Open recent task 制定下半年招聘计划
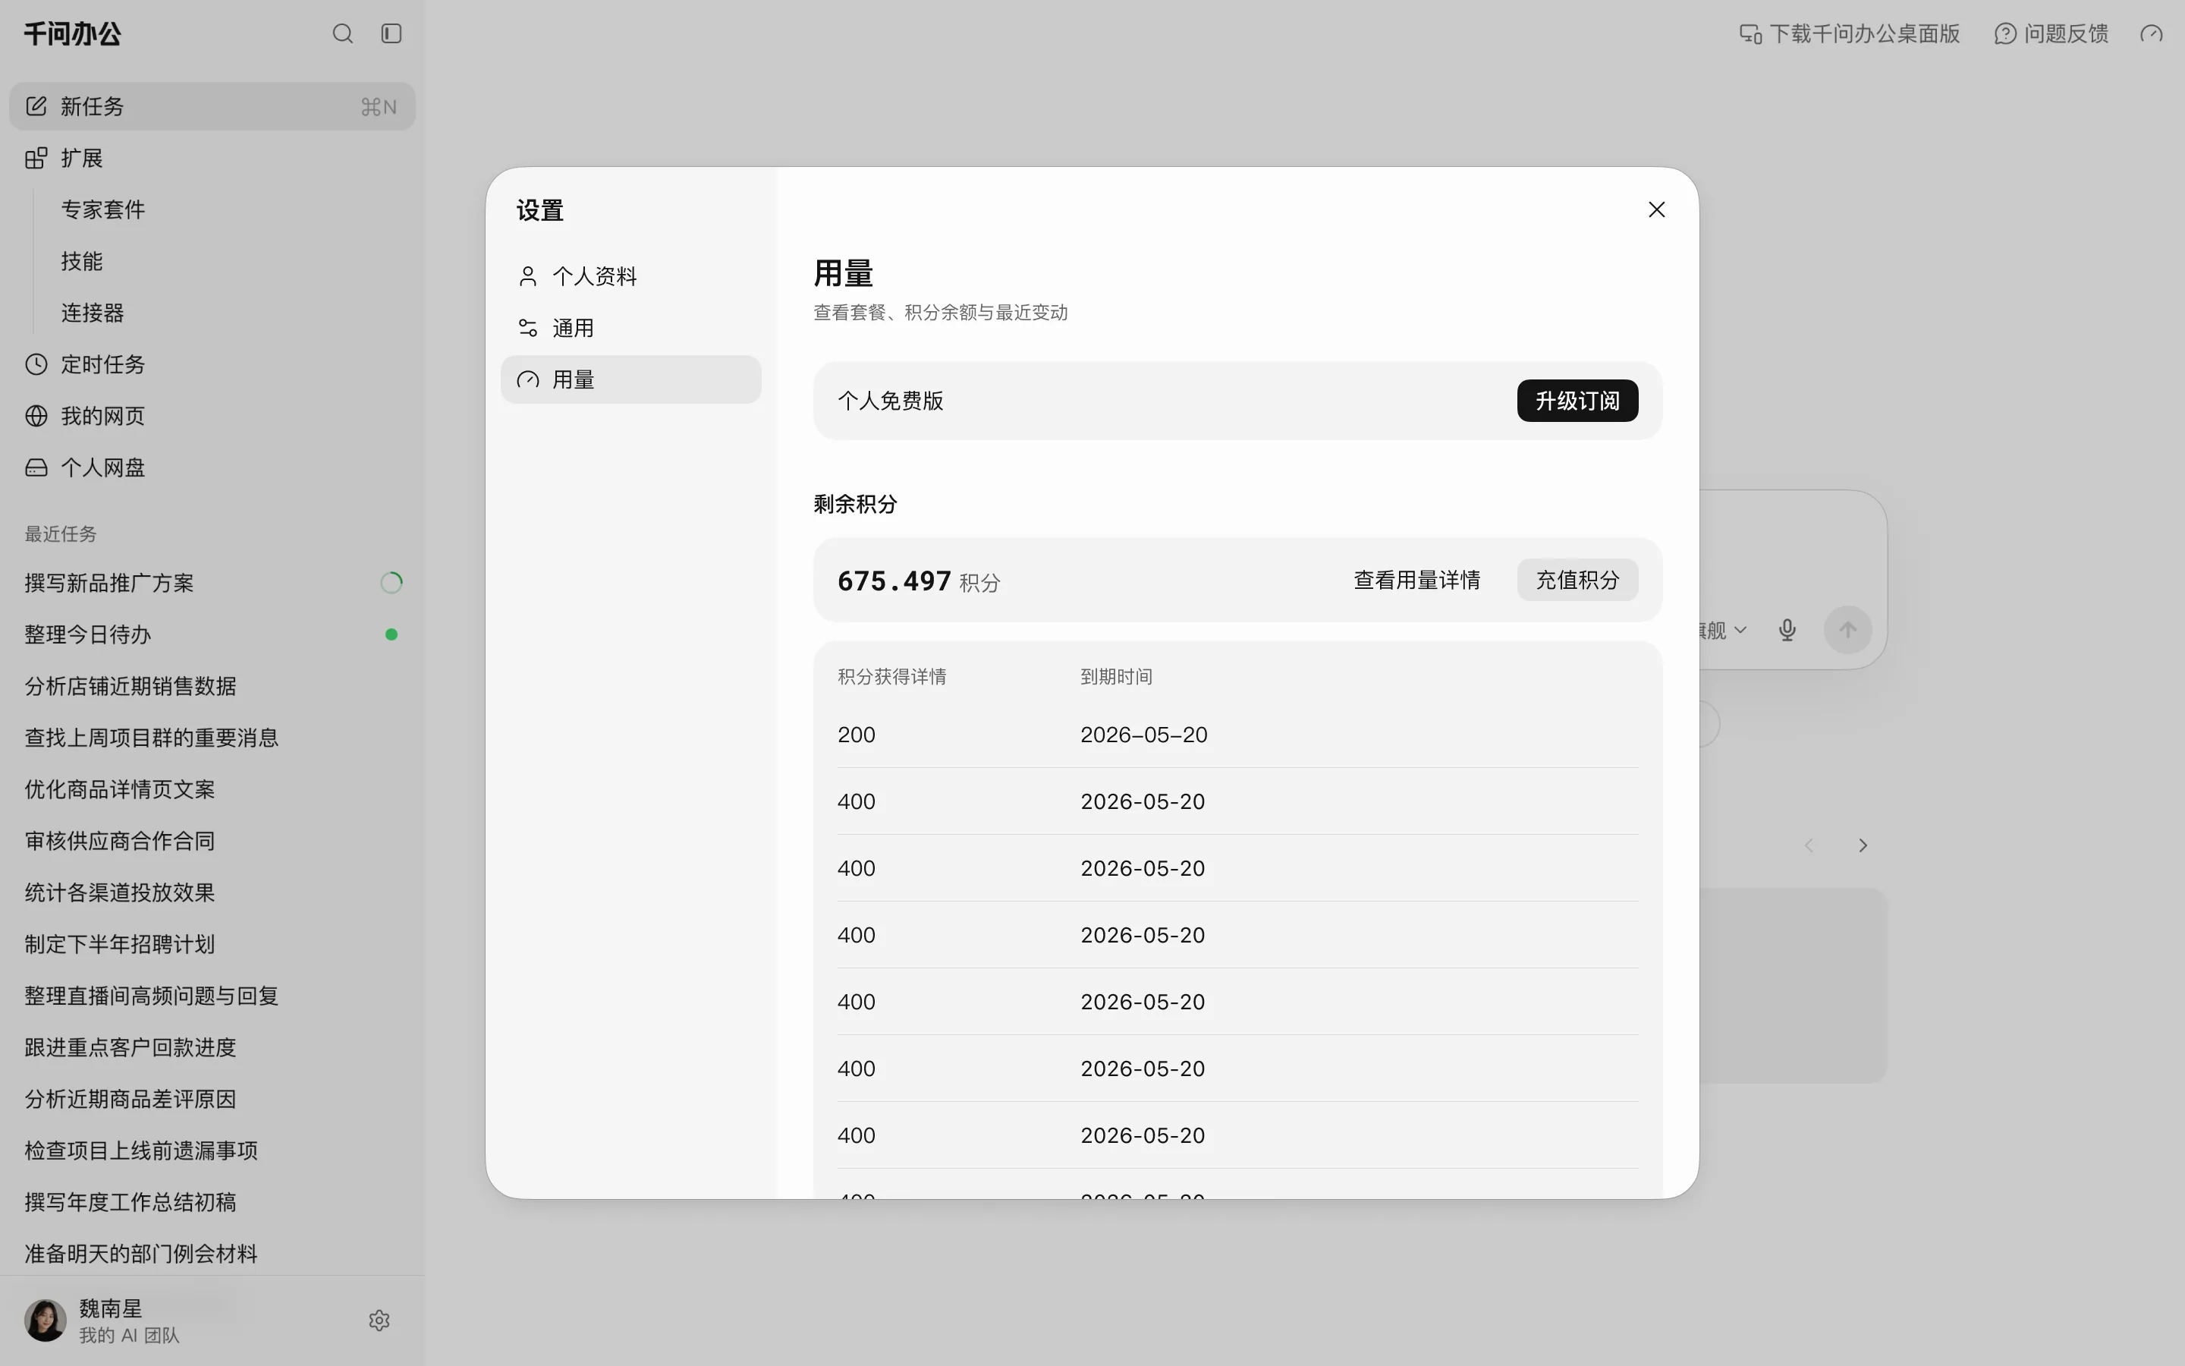Screen dimensions: 2185x1366 tap(119, 943)
